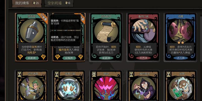Click the 摇晃 mad scientist artwork

pos(181,88)
